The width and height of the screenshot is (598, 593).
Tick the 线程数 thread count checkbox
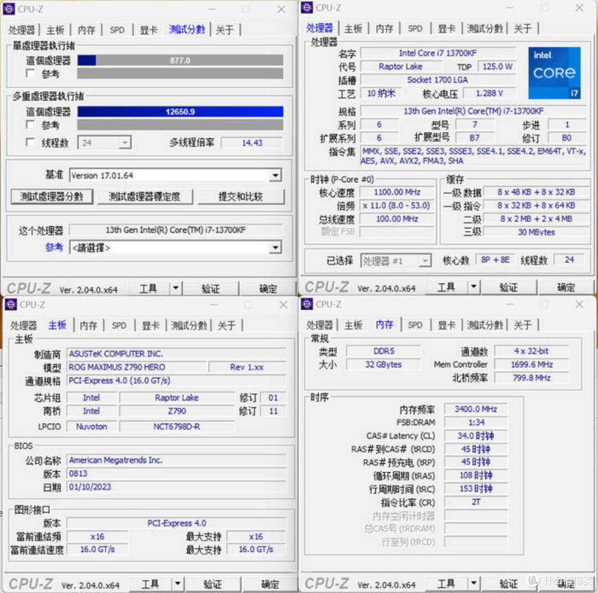pos(30,142)
